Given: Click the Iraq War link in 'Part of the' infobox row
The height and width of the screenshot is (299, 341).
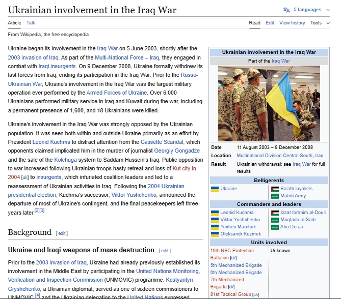Looking at the screenshot, I should click(280, 61).
